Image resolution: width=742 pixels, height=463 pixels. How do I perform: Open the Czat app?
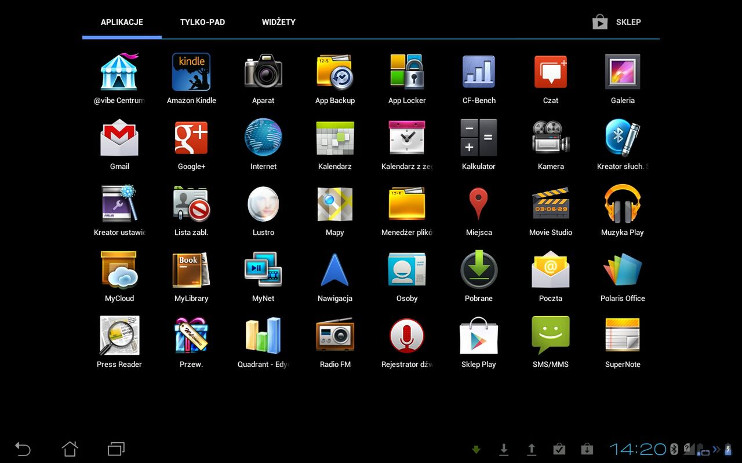point(551,72)
